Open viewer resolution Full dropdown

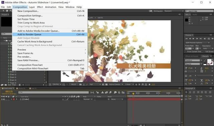(95, 84)
